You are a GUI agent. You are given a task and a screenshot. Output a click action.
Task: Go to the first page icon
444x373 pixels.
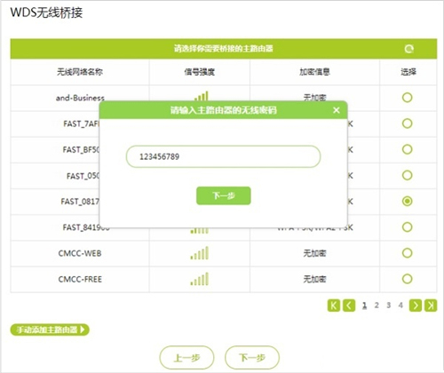[x=334, y=306]
